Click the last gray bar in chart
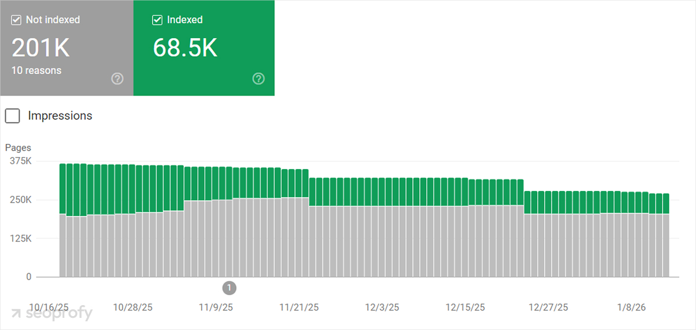Viewport: 696px width, 330px height. pyautogui.click(x=666, y=245)
